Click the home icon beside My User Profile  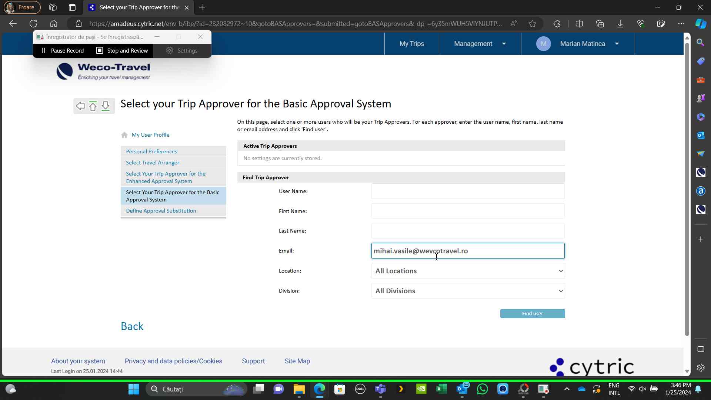124,135
